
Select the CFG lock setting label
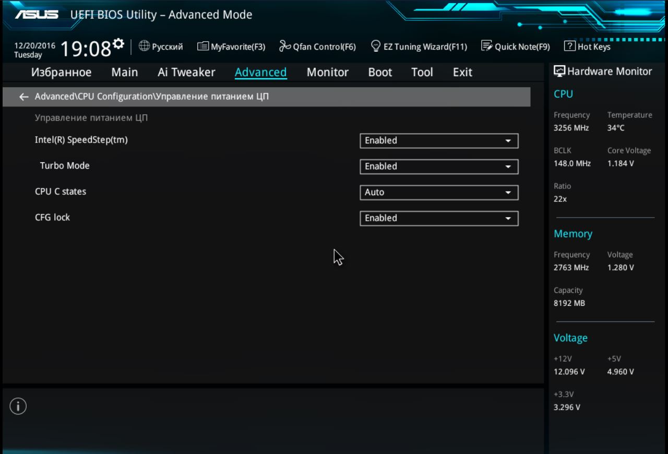[52, 218]
